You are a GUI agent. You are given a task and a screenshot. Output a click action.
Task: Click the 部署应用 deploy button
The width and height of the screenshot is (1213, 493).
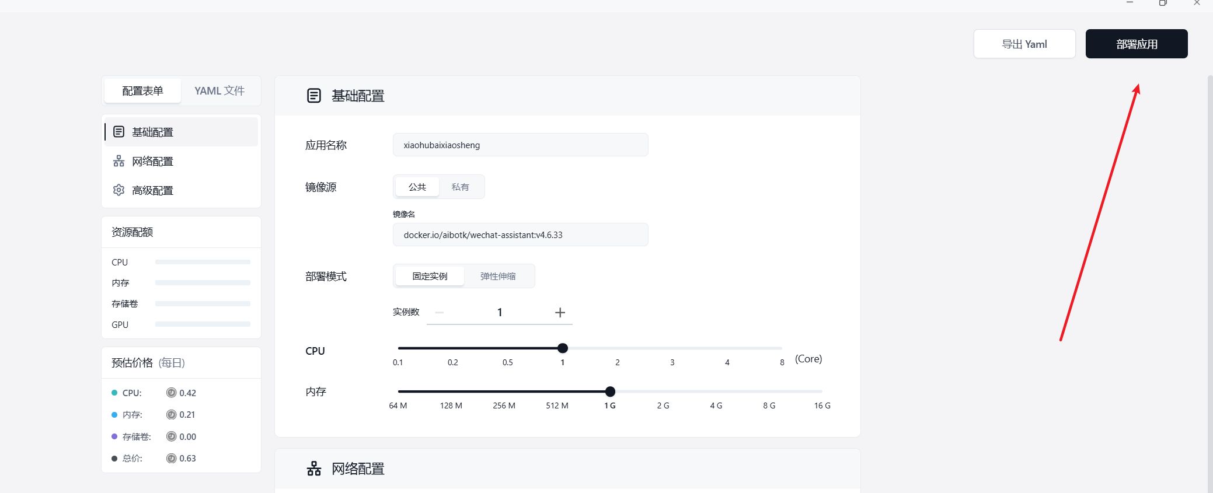(x=1137, y=44)
